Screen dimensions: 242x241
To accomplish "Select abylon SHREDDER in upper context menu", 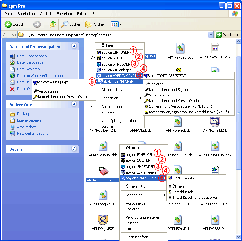I will click(x=116, y=64).
